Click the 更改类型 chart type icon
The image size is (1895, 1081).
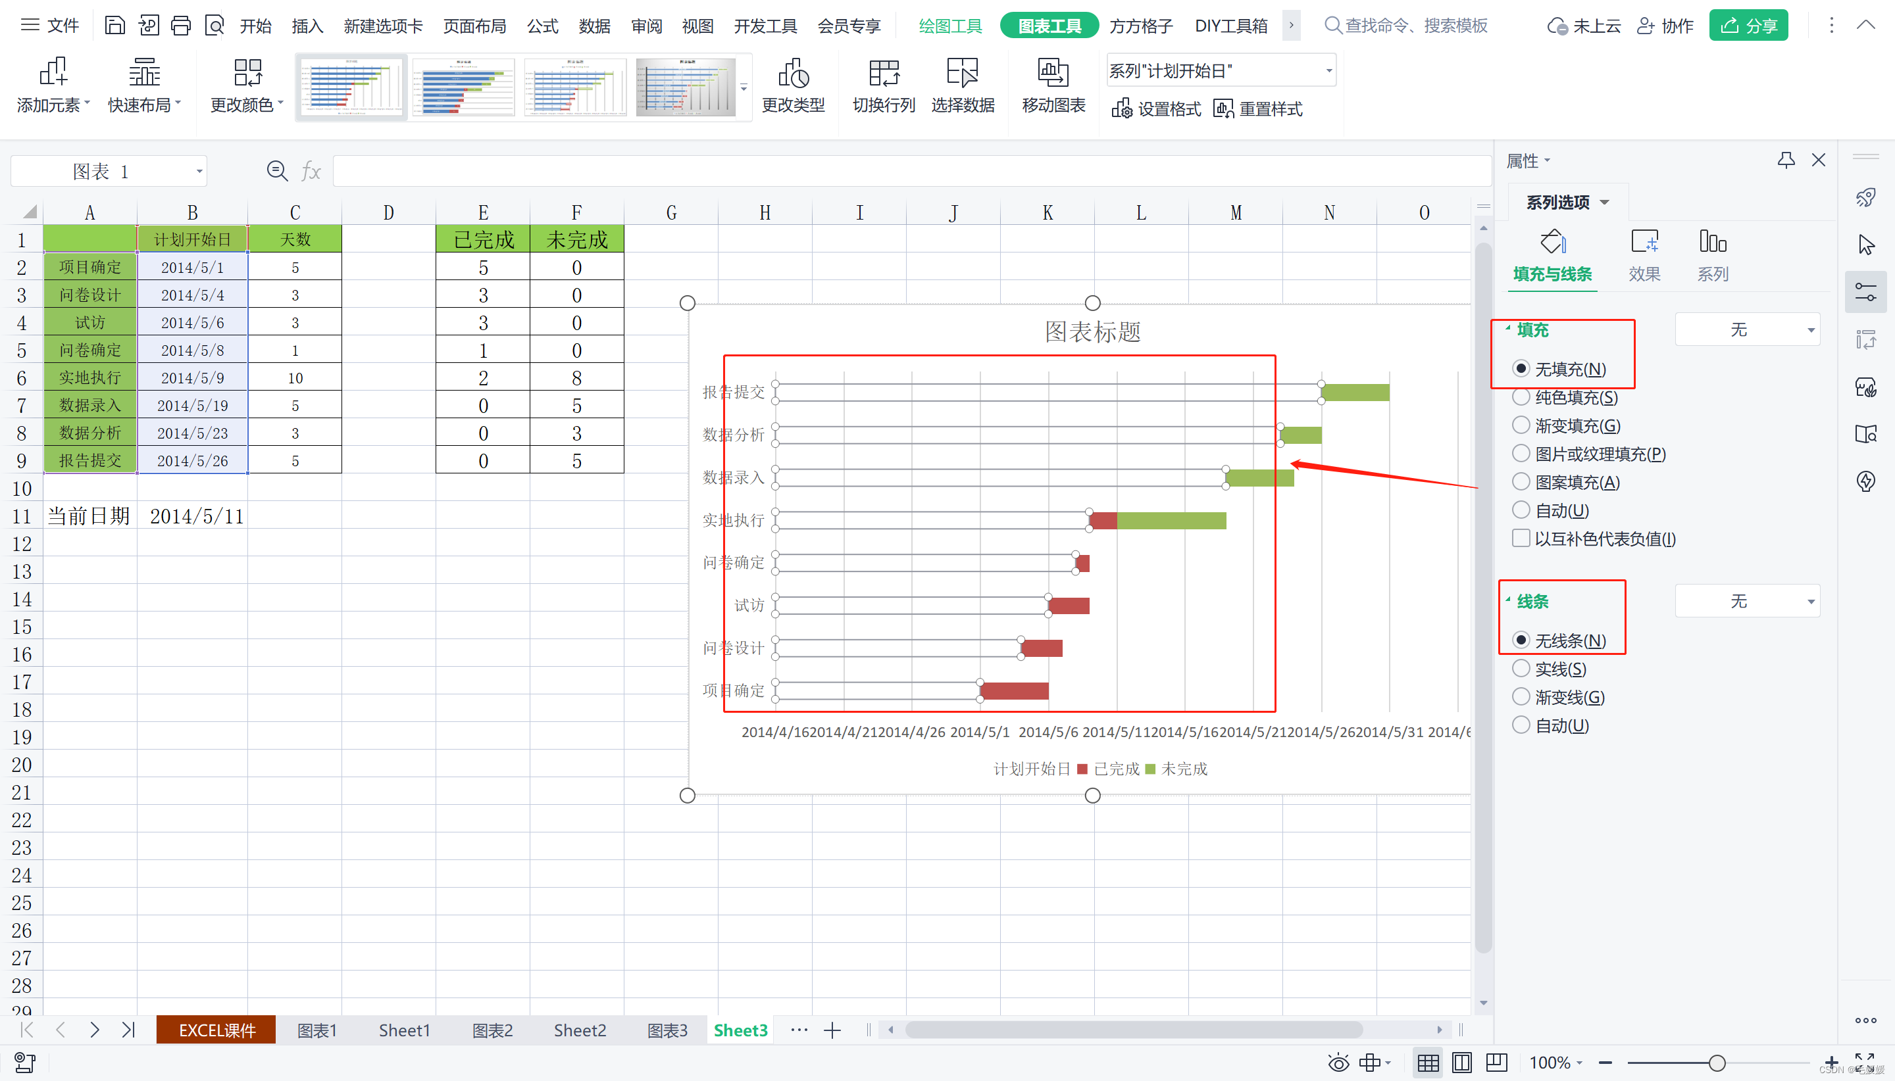[793, 74]
